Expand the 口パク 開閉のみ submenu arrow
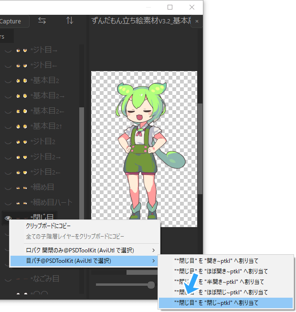The height and width of the screenshot is (312, 296). click(x=153, y=250)
